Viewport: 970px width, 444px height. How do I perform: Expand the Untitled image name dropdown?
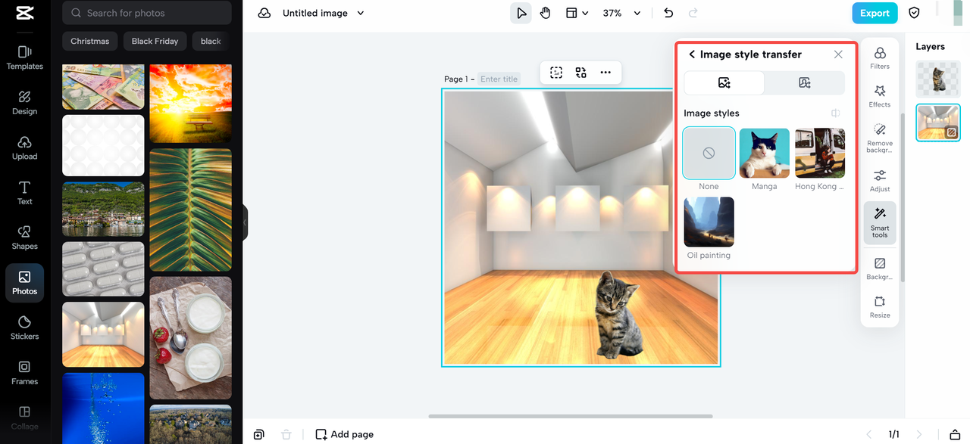[361, 13]
